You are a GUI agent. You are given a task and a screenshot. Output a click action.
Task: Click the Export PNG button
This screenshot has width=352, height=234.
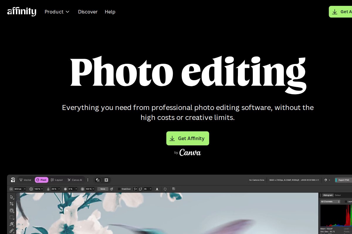pyautogui.click(x=343, y=180)
